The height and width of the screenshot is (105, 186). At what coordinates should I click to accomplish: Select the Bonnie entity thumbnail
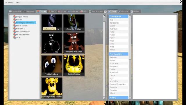click(x=52, y=23)
